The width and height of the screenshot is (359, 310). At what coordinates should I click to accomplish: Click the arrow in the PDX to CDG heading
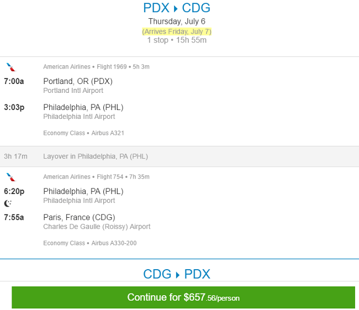pos(176,9)
